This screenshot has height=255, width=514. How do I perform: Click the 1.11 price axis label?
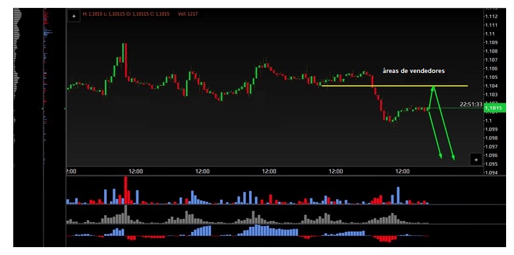[x=490, y=34]
